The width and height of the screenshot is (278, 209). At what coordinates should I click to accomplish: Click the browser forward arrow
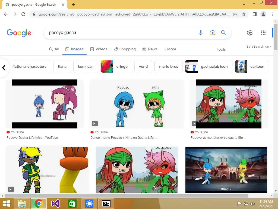[15, 14]
